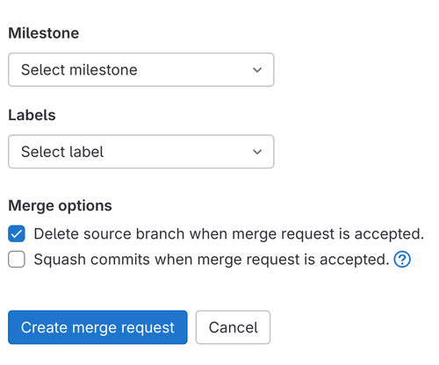Screen dimensions: 439x365
Task: Click the Milestone heading text
Action: click(44, 33)
